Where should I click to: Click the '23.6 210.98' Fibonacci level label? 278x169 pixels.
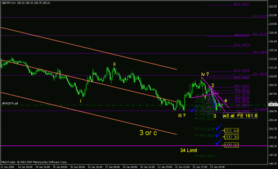click(x=260, y=73)
